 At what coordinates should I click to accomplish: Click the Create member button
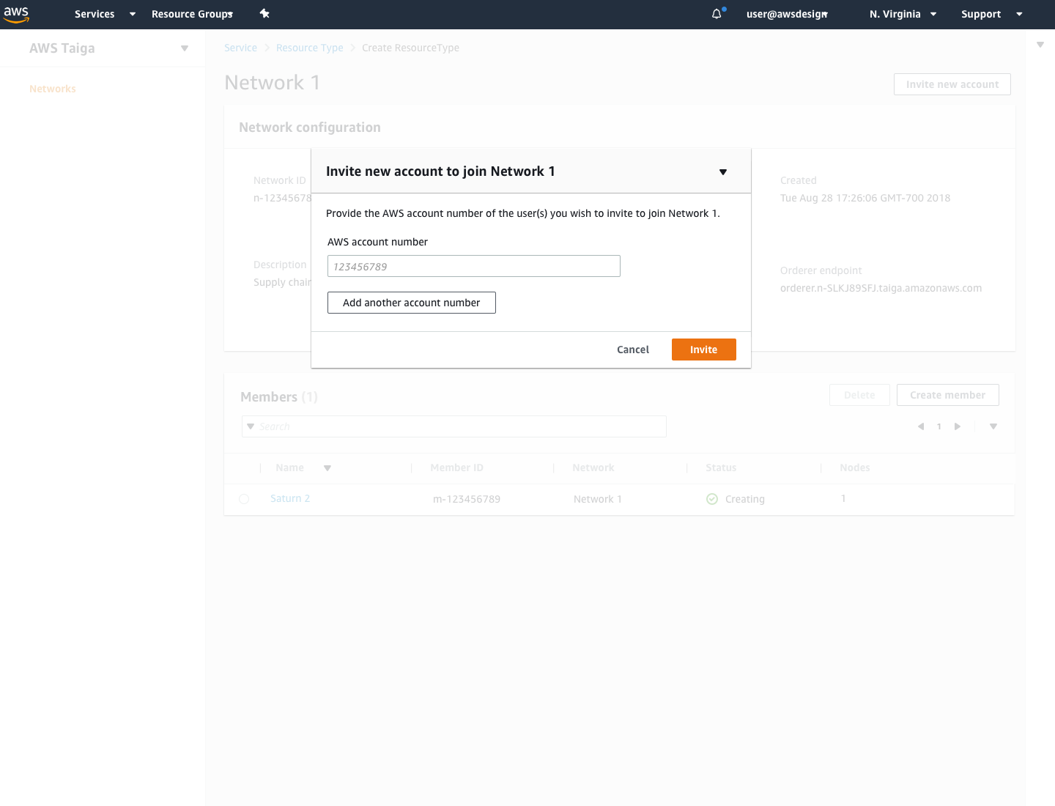pyautogui.click(x=948, y=395)
